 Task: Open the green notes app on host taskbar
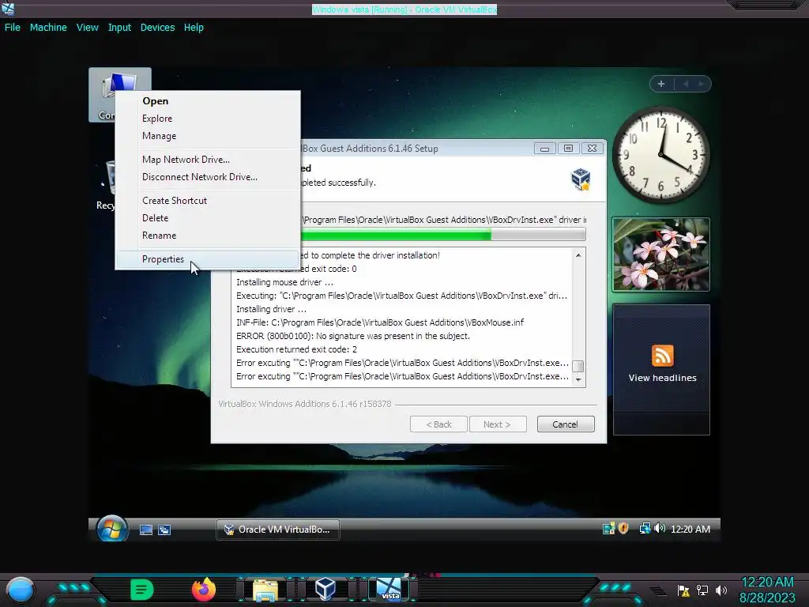click(x=142, y=590)
